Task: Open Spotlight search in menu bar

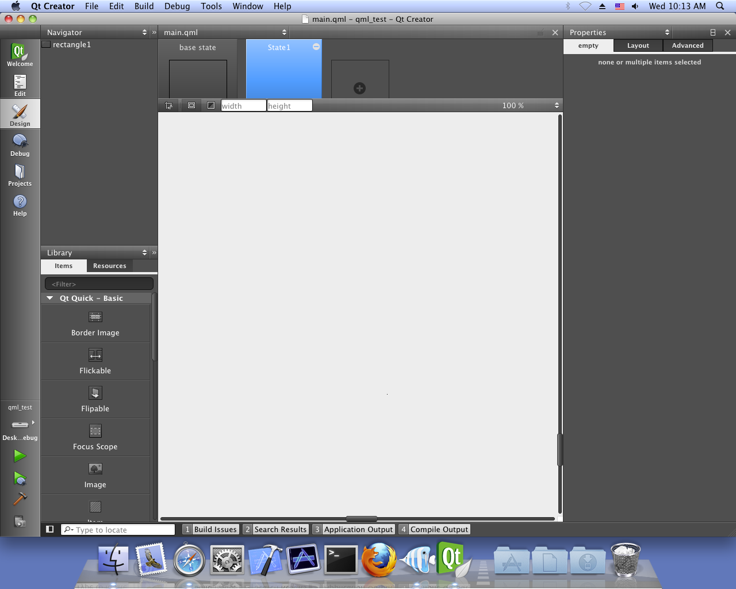Action: [x=720, y=6]
